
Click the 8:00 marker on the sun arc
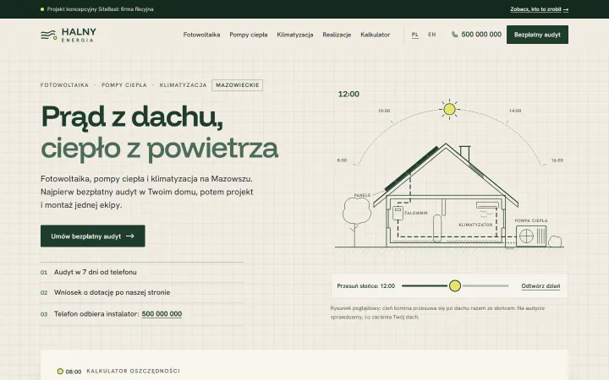(342, 160)
